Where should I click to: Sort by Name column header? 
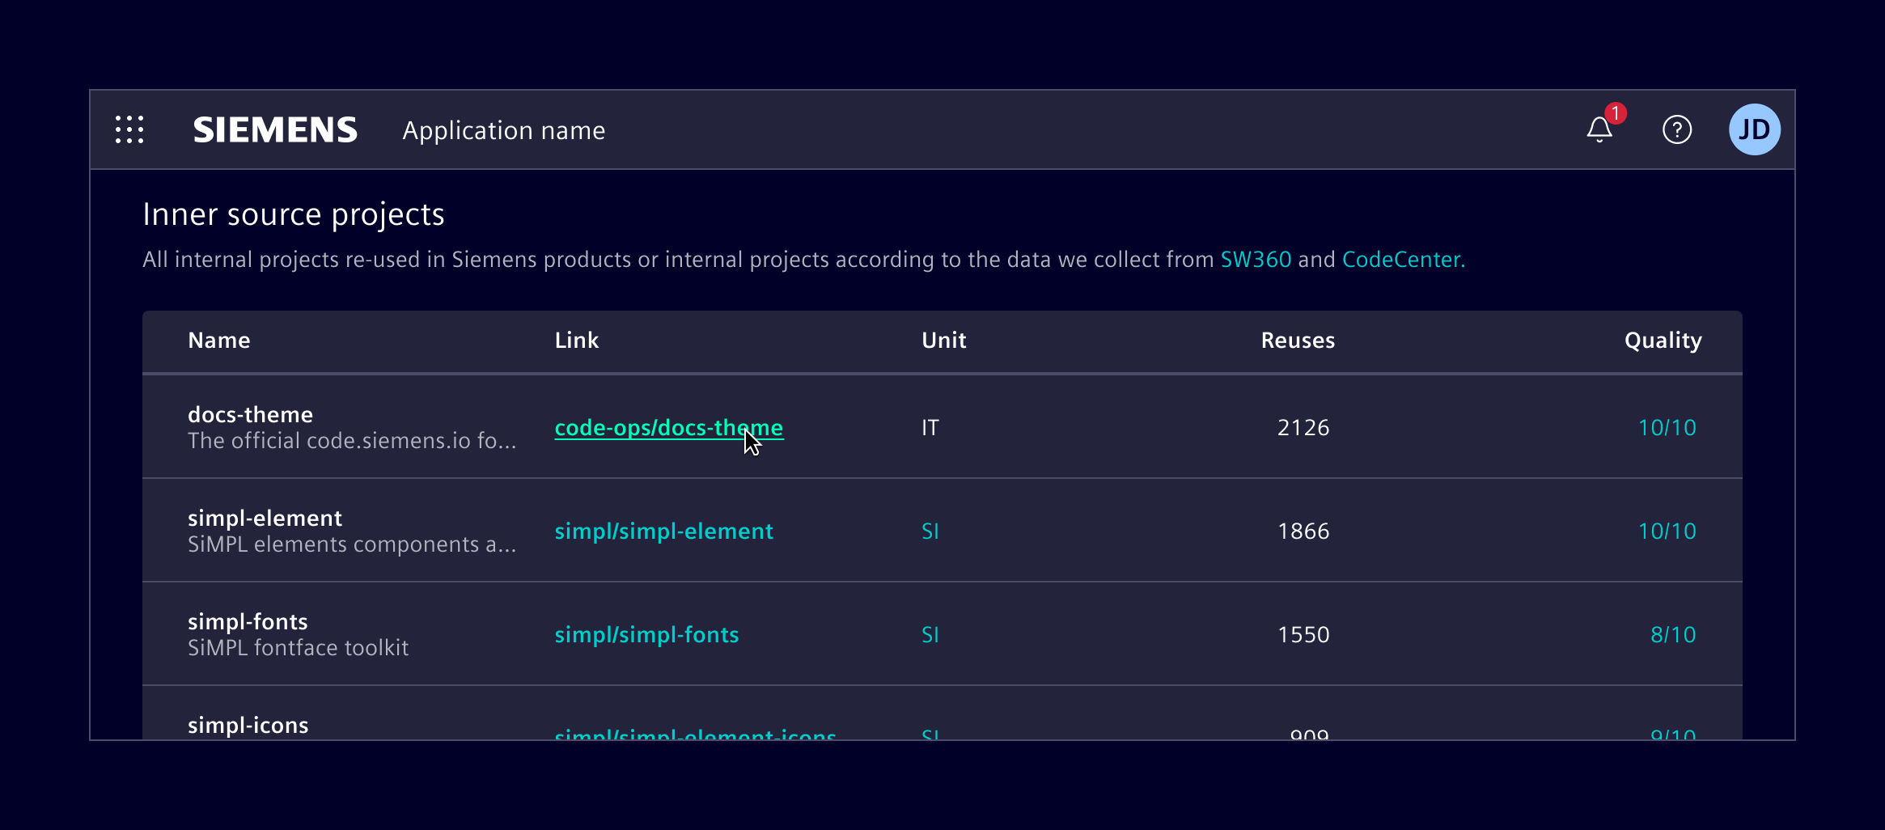click(219, 341)
